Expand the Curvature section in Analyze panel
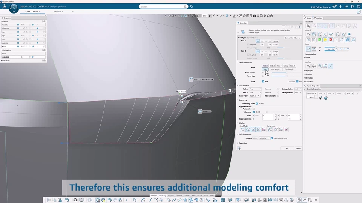Image resolution: width=362 pixels, height=203 pixels. coord(309,82)
